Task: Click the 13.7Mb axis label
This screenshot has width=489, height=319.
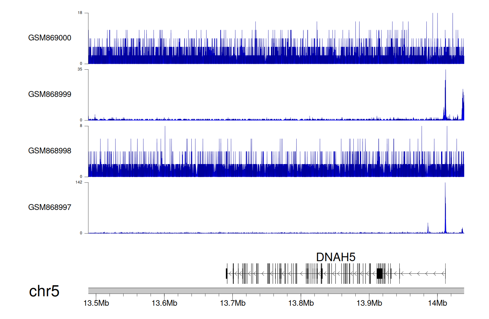Action: tap(232, 303)
